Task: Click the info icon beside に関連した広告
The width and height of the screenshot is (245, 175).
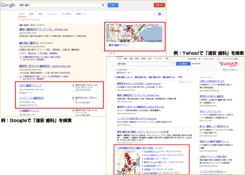Action: point(43,25)
